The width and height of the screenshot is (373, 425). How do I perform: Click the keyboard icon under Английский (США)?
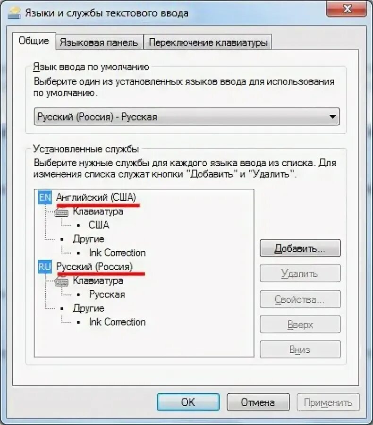[x=61, y=213]
